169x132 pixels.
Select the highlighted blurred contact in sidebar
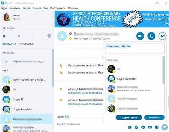pos(26,119)
